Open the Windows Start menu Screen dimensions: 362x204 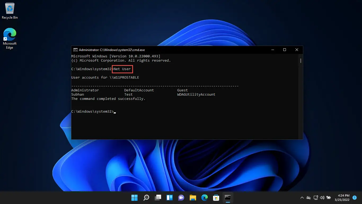134,198
